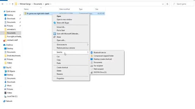Expand Give access to submenu arrow
Viewport: 195px width, 109px height.
click(x=88, y=45)
